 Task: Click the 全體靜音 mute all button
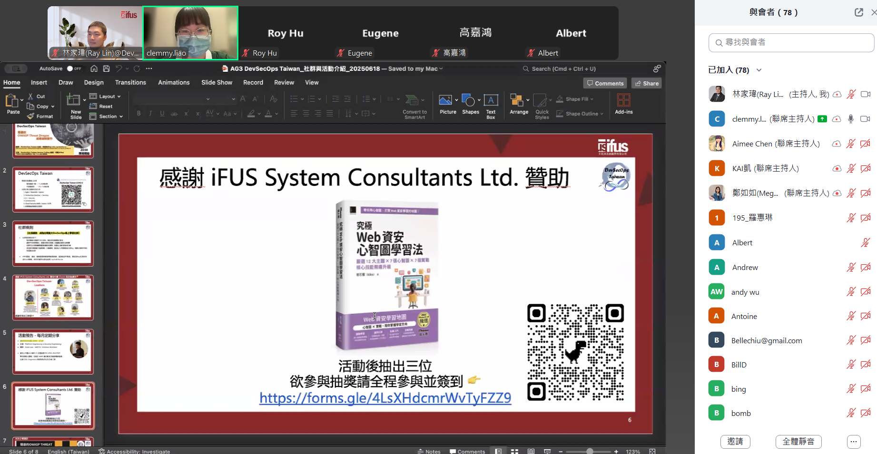point(798,442)
